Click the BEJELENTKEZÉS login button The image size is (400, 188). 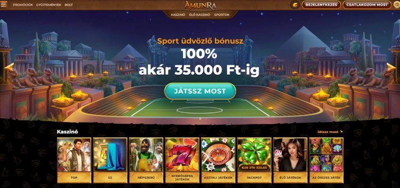point(321,5)
